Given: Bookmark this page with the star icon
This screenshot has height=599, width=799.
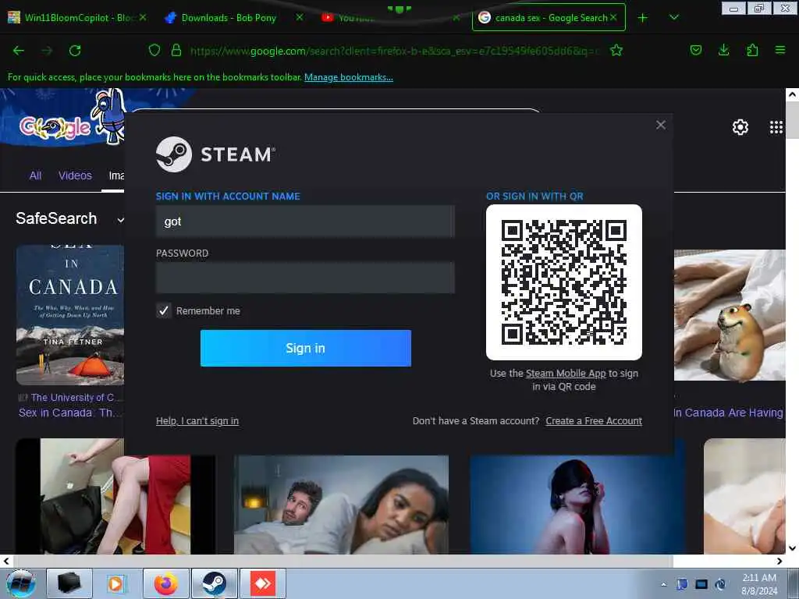Looking at the screenshot, I should [x=616, y=50].
